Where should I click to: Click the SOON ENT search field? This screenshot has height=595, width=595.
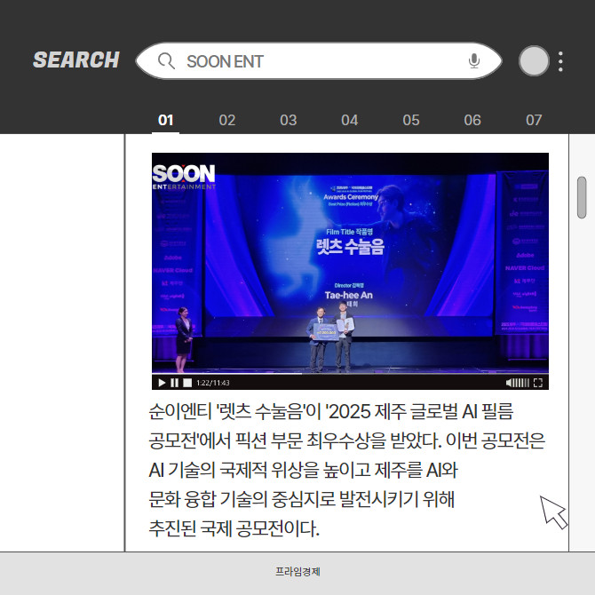coord(320,61)
